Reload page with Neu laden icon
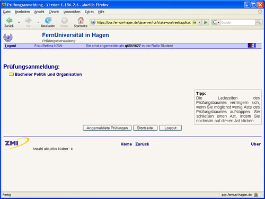This screenshot has height=199, width=265. pos(48,21)
